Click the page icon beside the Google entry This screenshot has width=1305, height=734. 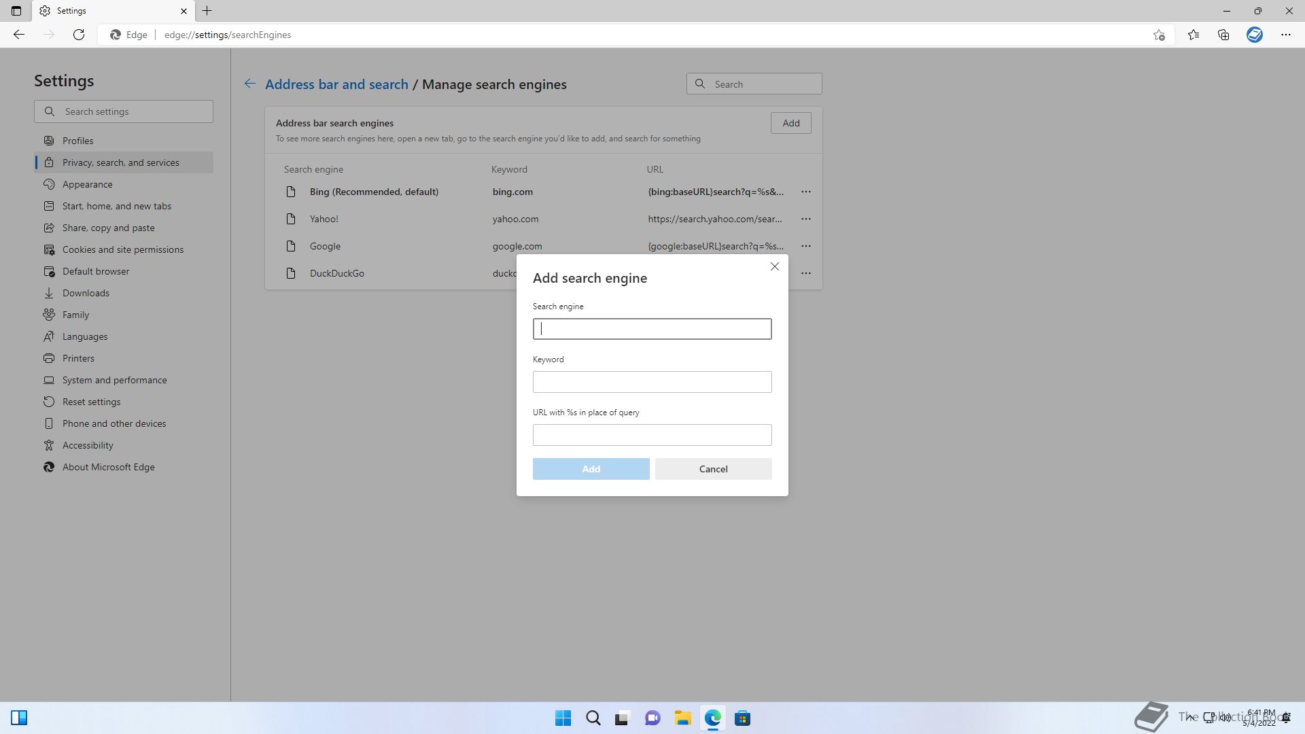tap(291, 246)
